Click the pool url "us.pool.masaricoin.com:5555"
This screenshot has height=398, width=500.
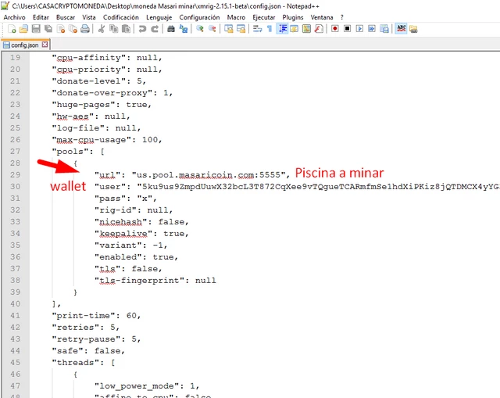click(208, 175)
